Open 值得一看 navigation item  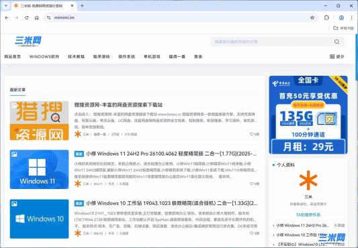(177, 56)
